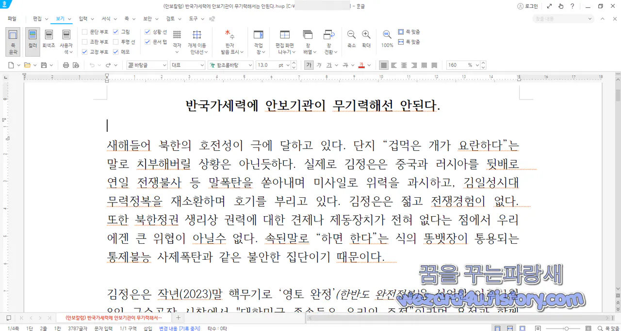The width and height of the screenshot is (621, 331).
Task: Open the 파일 menu
Action: (12, 19)
